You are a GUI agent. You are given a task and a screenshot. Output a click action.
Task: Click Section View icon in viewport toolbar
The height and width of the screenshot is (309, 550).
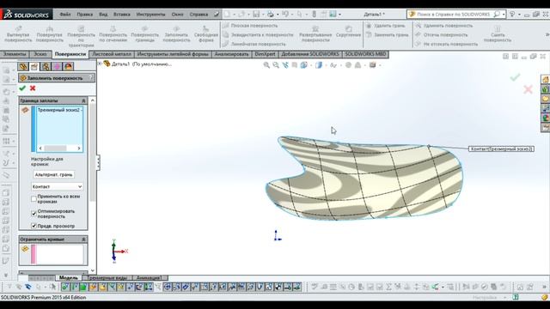[295, 65]
